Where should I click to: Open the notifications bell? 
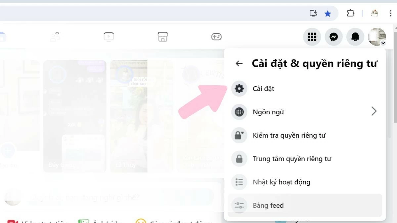click(x=355, y=37)
